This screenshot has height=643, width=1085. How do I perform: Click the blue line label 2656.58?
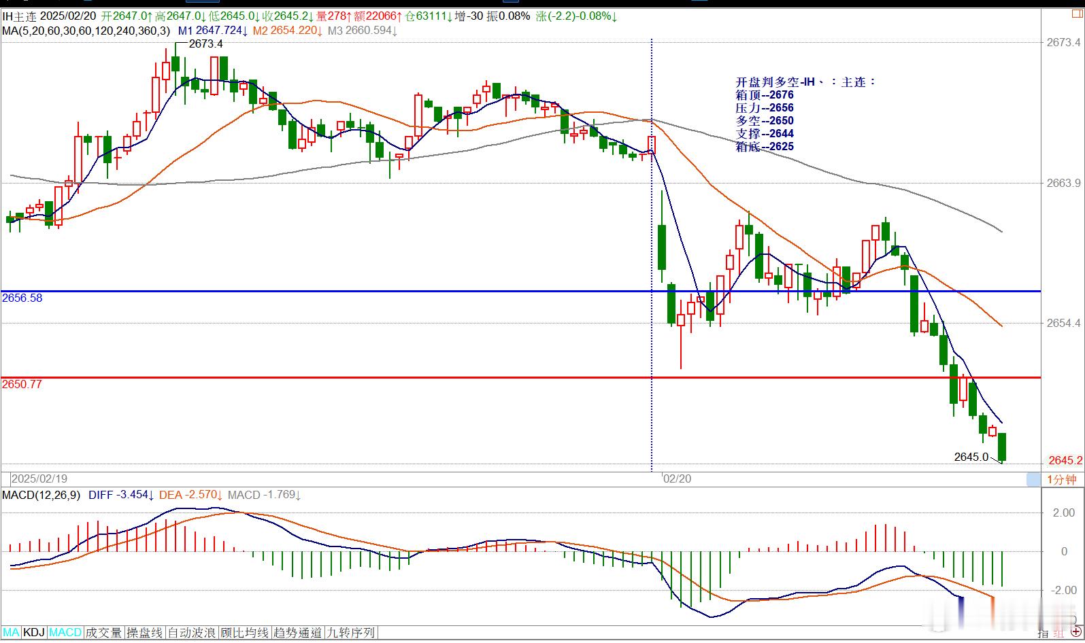tap(22, 298)
